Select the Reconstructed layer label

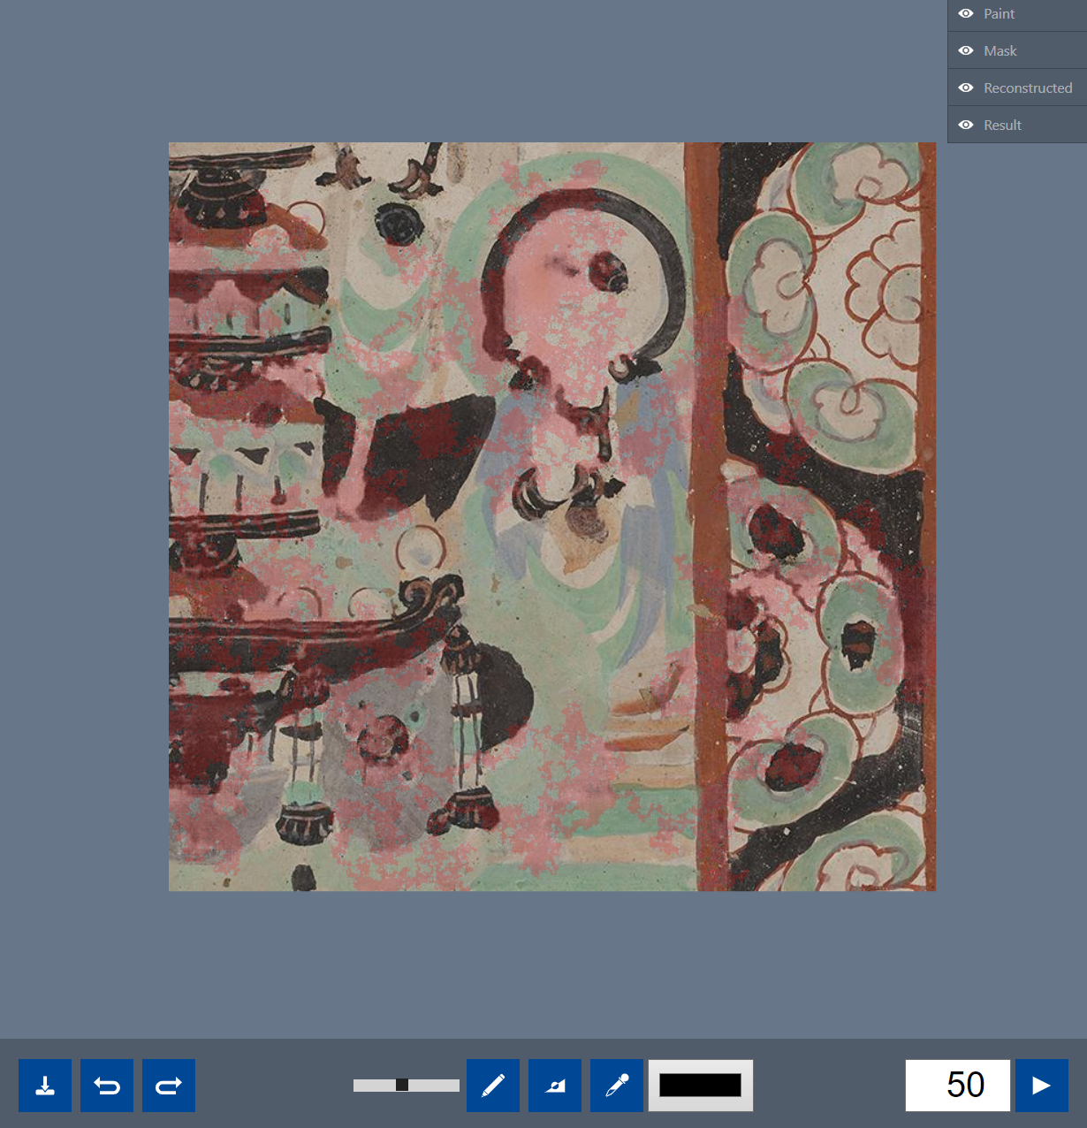pyautogui.click(x=1028, y=88)
